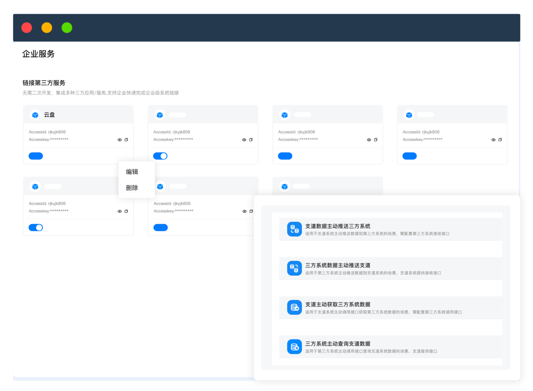The width and height of the screenshot is (533, 391).
Task: Toggle the switch in the 云盘 card
Action: tap(36, 156)
